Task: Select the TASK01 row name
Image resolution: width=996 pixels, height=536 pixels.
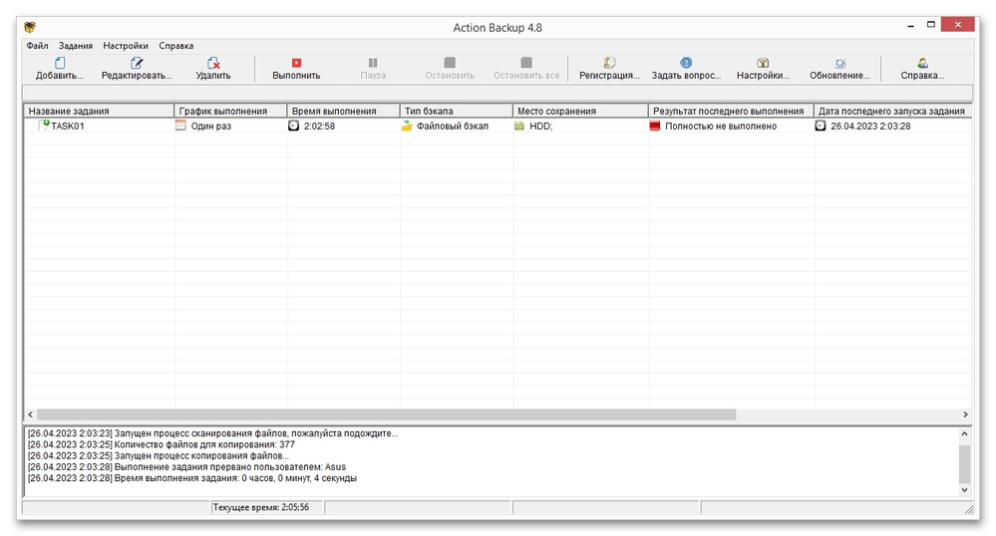Action: click(68, 126)
